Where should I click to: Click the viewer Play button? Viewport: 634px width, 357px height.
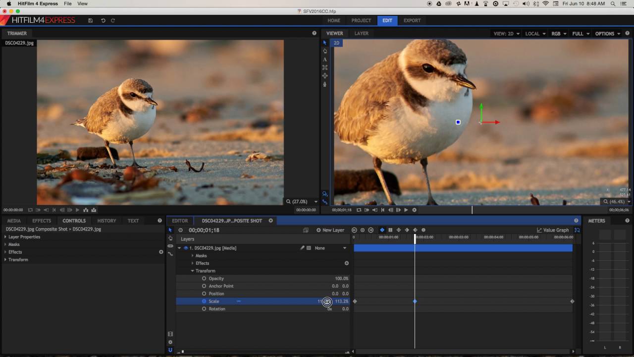(x=406, y=210)
